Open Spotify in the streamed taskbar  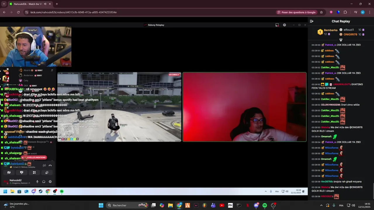point(62,191)
